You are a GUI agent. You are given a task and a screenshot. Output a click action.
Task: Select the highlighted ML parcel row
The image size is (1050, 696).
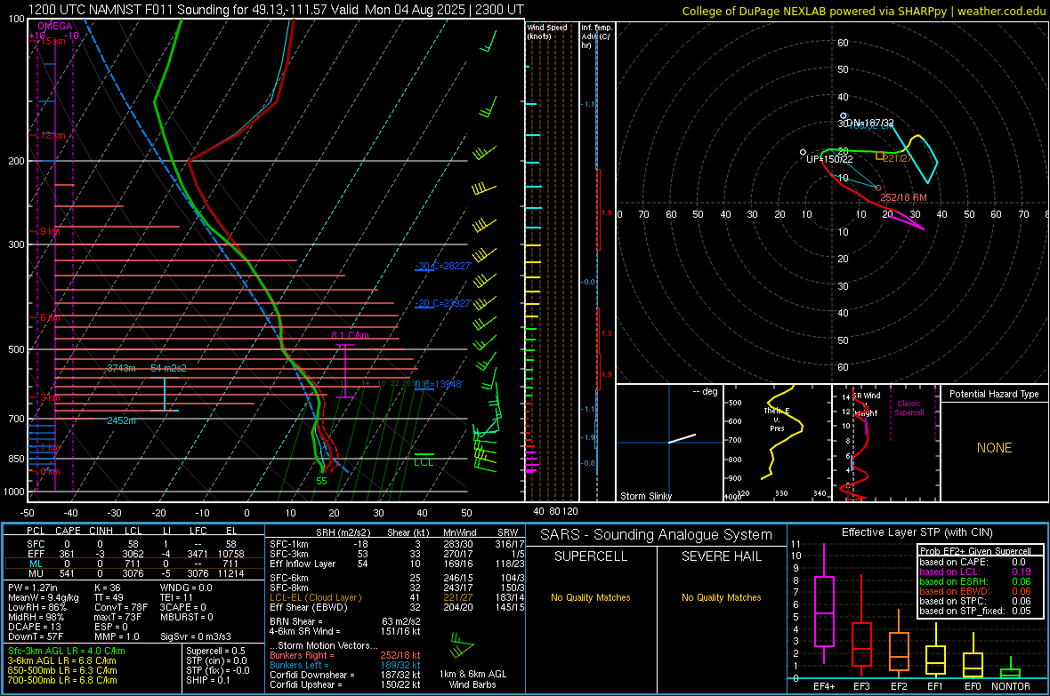pyautogui.click(x=133, y=564)
